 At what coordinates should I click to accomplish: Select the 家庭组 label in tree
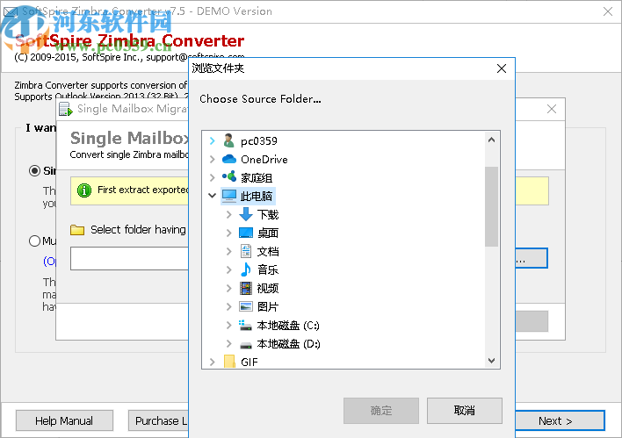click(x=257, y=178)
